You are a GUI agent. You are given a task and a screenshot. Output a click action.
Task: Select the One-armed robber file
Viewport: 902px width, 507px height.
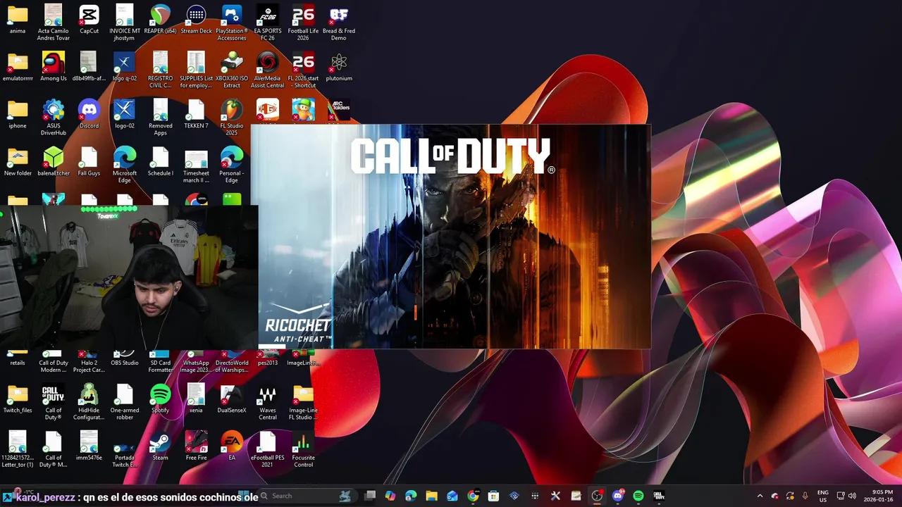tap(125, 402)
